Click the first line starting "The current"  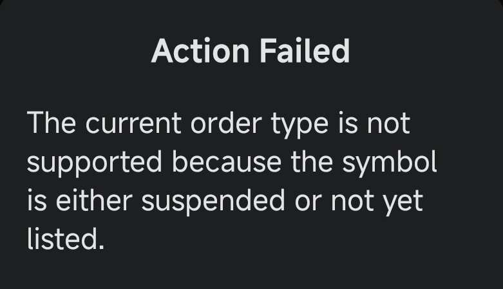pyautogui.click(x=218, y=124)
